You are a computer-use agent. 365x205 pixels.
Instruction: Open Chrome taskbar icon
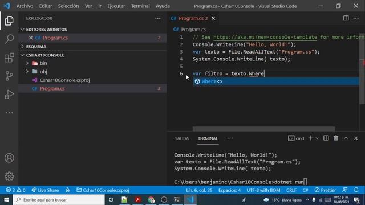coord(151,200)
